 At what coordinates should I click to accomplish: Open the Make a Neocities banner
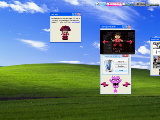[x=153, y=5]
